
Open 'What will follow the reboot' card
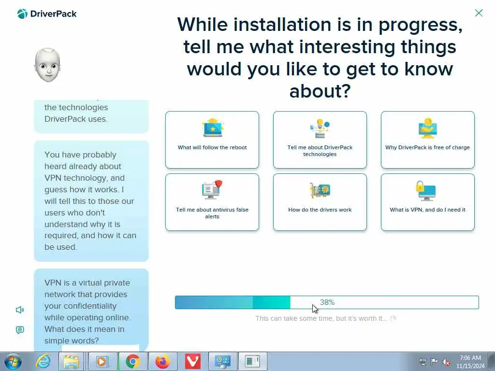212,140
